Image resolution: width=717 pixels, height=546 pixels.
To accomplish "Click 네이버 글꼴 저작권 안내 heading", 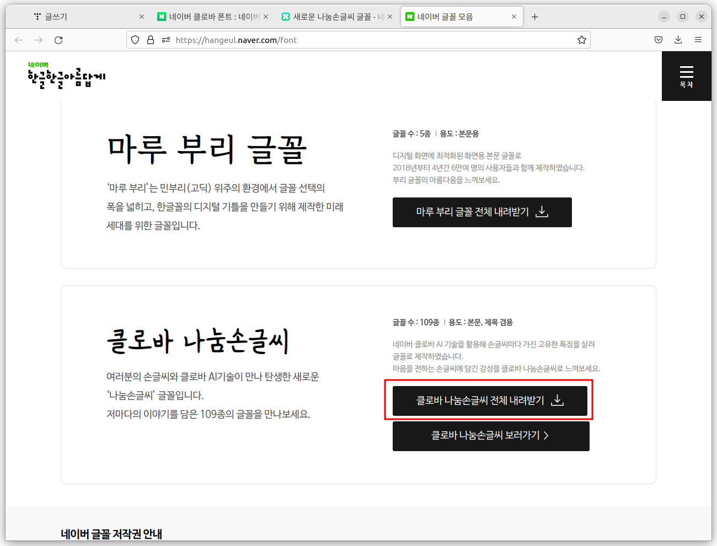I will coord(111,534).
